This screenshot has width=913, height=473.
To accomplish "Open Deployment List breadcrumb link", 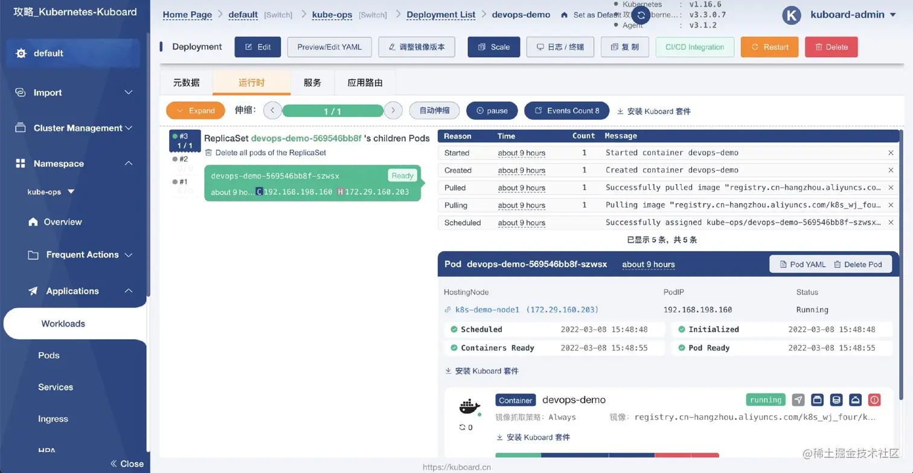I will [x=441, y=14].
